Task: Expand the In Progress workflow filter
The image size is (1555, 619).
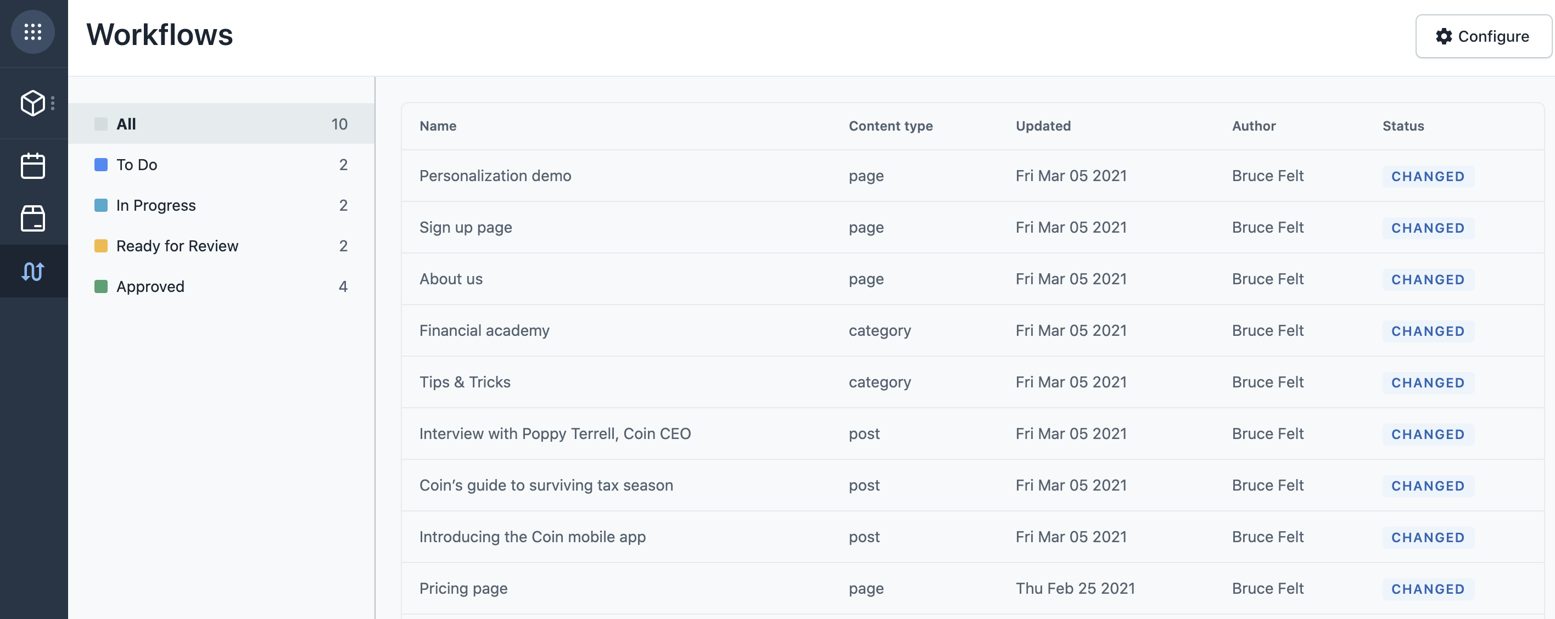Action: 155,204
